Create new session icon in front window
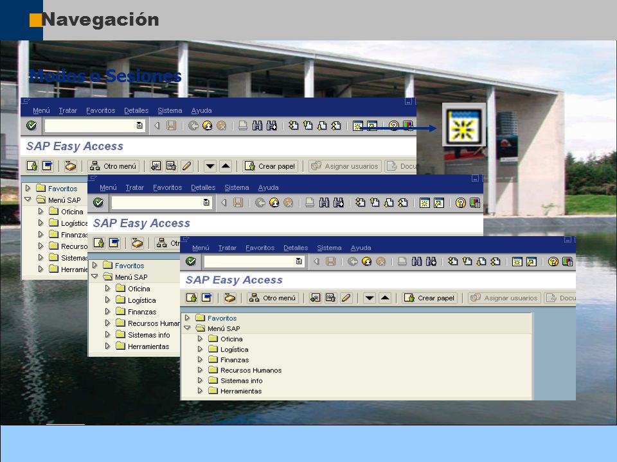 click(517, 261)
